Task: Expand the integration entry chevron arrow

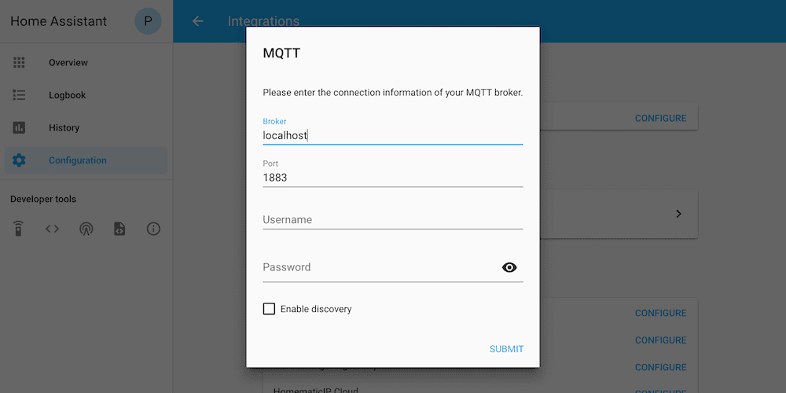Action: pyautogui.click(x=678, y=214)
